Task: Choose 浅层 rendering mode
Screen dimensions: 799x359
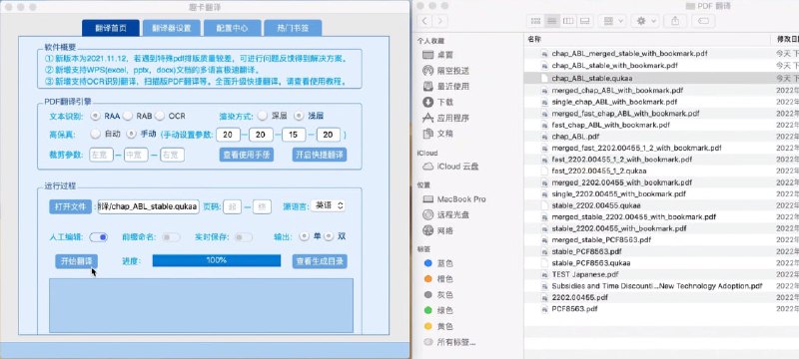Action: (x=299, y=116)
